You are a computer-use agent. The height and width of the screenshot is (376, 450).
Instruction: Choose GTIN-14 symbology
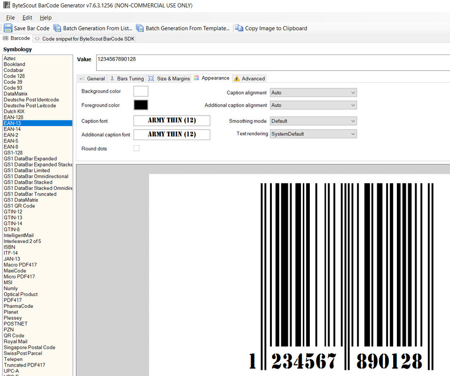(x=13, y=223)
